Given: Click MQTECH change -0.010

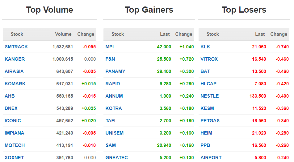Looking at the screenshot, I should point(89,145).
